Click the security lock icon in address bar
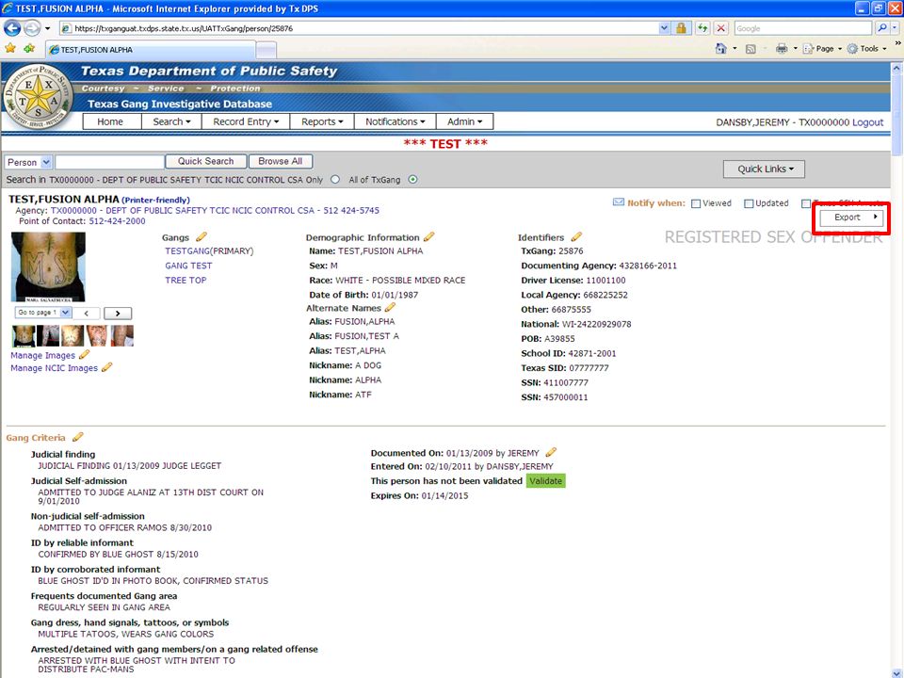 (681, 27)
